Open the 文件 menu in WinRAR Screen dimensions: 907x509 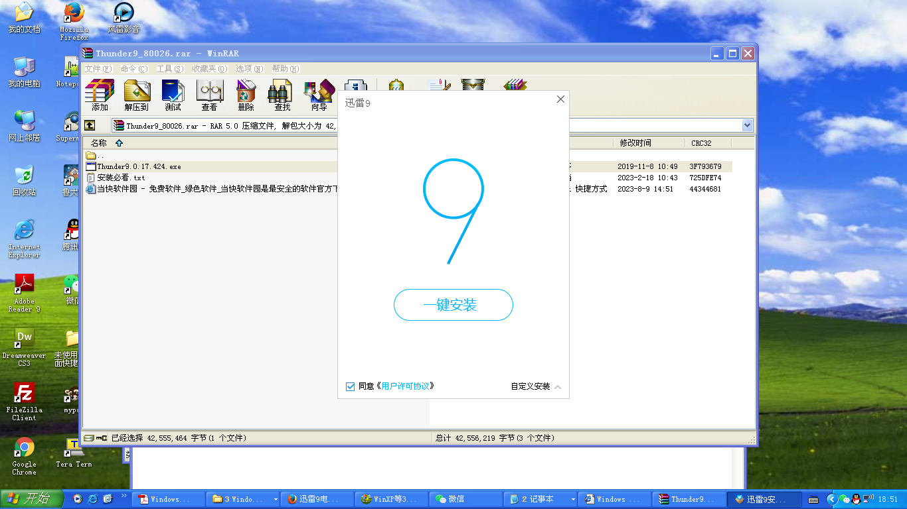coord(98,69)
